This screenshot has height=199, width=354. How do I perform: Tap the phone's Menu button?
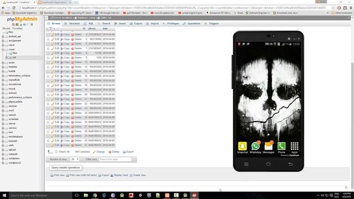(246, 164)
